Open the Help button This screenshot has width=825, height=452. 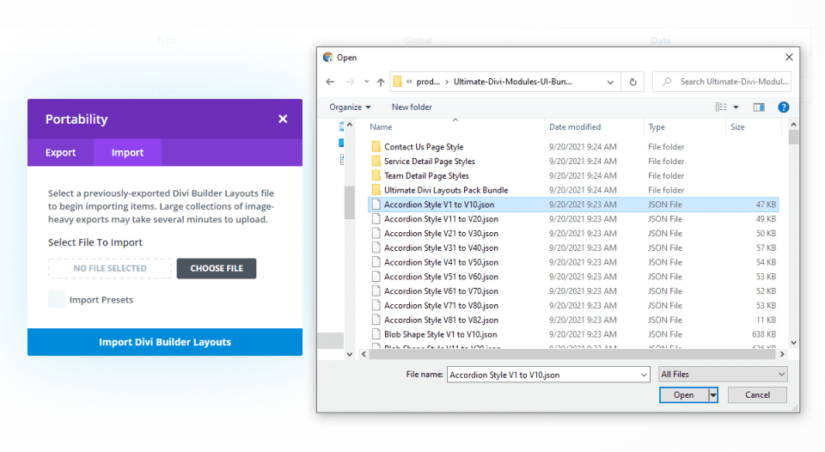pos(784,107)
